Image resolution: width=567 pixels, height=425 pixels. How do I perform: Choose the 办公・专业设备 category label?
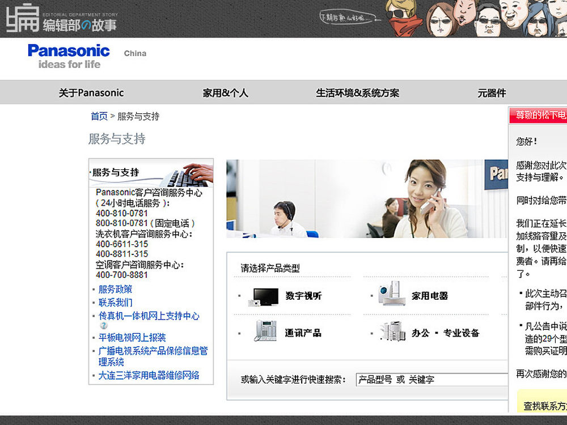click(x=446, y=333)
